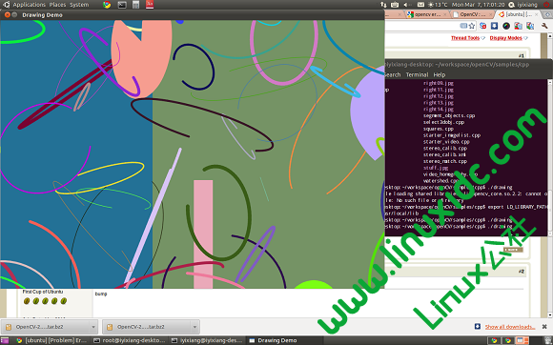Click the workspace switcher in bottom panel
The image size is (553, 345).
click(507, 340)
